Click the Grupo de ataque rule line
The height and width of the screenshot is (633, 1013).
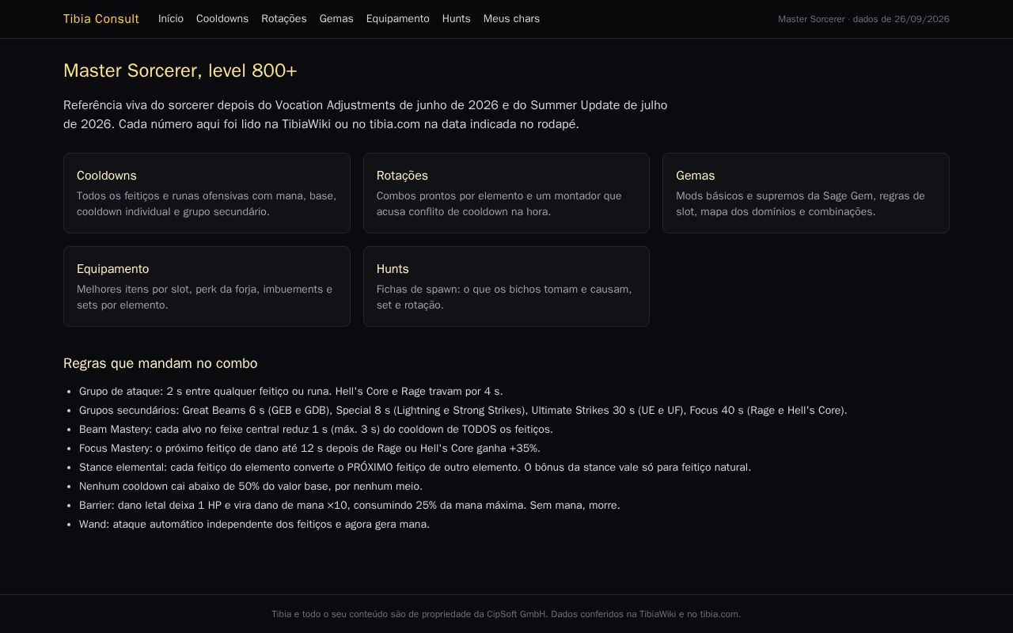pos(291,392)
